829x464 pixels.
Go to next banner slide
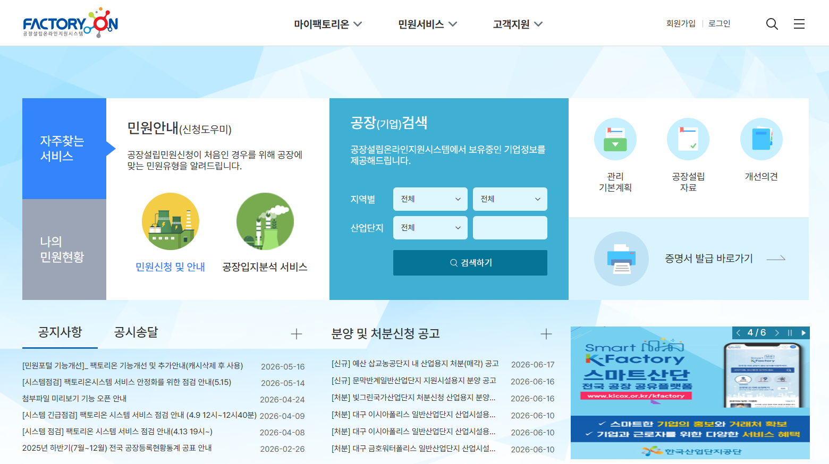point(777,333)
